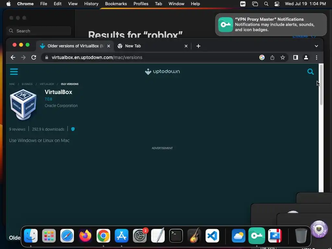The width and height of the screenshot is (332, 249).
Task: Open the Uptodown hamburger menu
Action: (14, 72)
